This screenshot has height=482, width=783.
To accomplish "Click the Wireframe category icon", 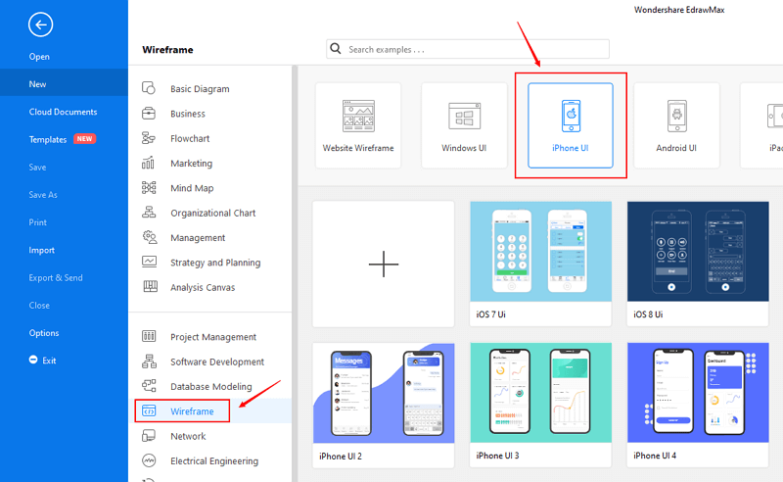I will coord(149,410).
